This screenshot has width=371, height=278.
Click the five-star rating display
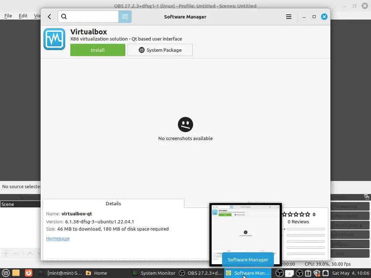click(296, 214)
